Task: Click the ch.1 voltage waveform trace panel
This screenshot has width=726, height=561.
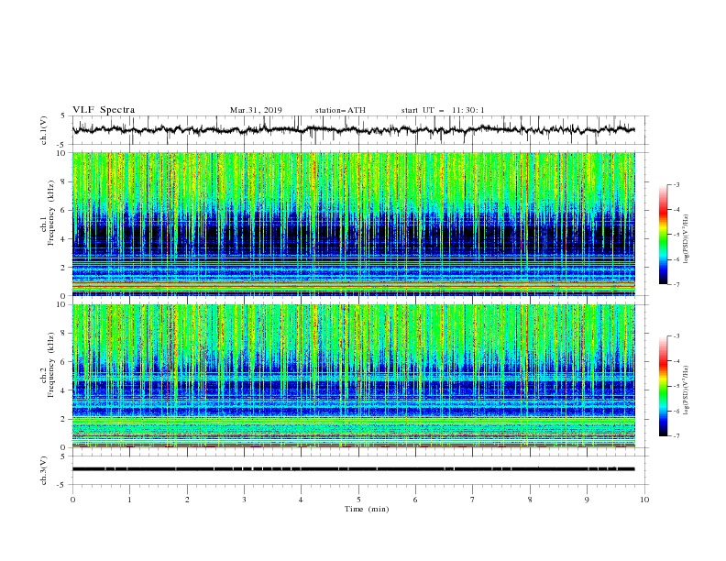Action: [x=358, y=130]
